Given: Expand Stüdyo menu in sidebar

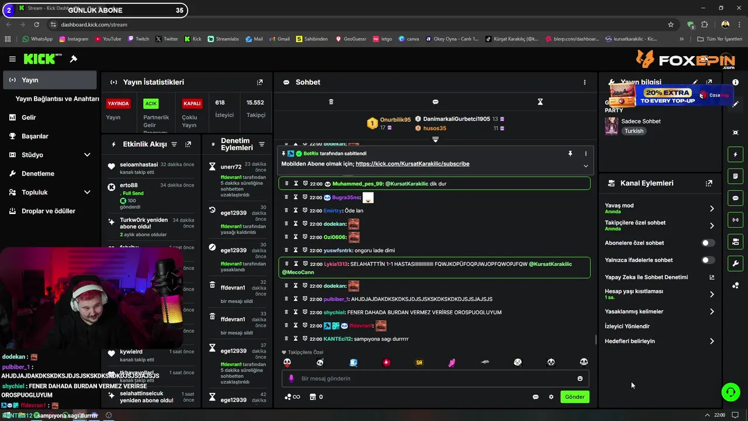Looking at the screenshot, I should coord(87,155).
